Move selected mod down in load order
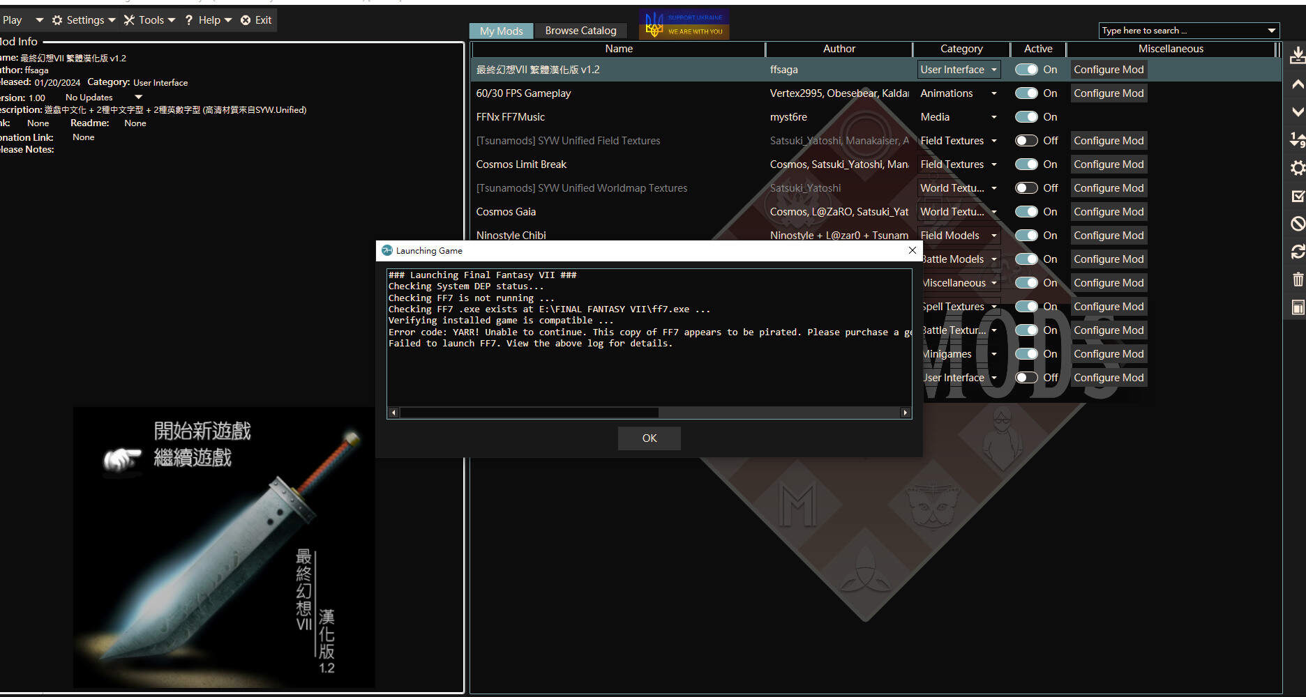 pos(1298,112)
